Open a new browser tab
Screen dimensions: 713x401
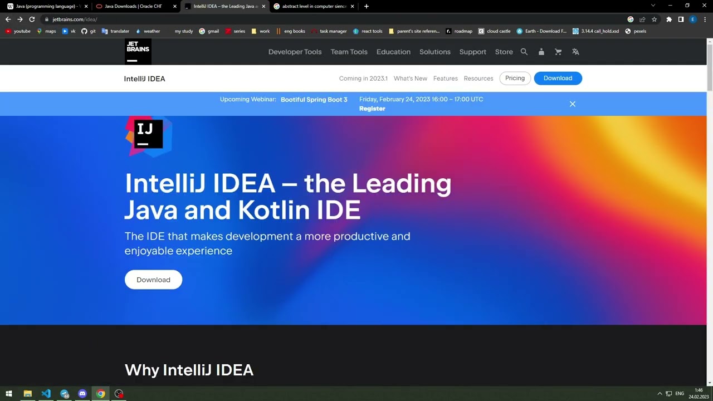[366, 6]
